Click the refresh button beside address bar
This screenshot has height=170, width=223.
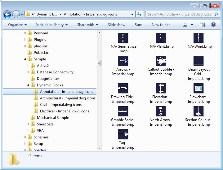pos(139,14)
